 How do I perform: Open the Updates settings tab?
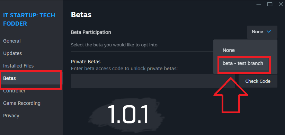pyautogui.click(x=12, y=53)
